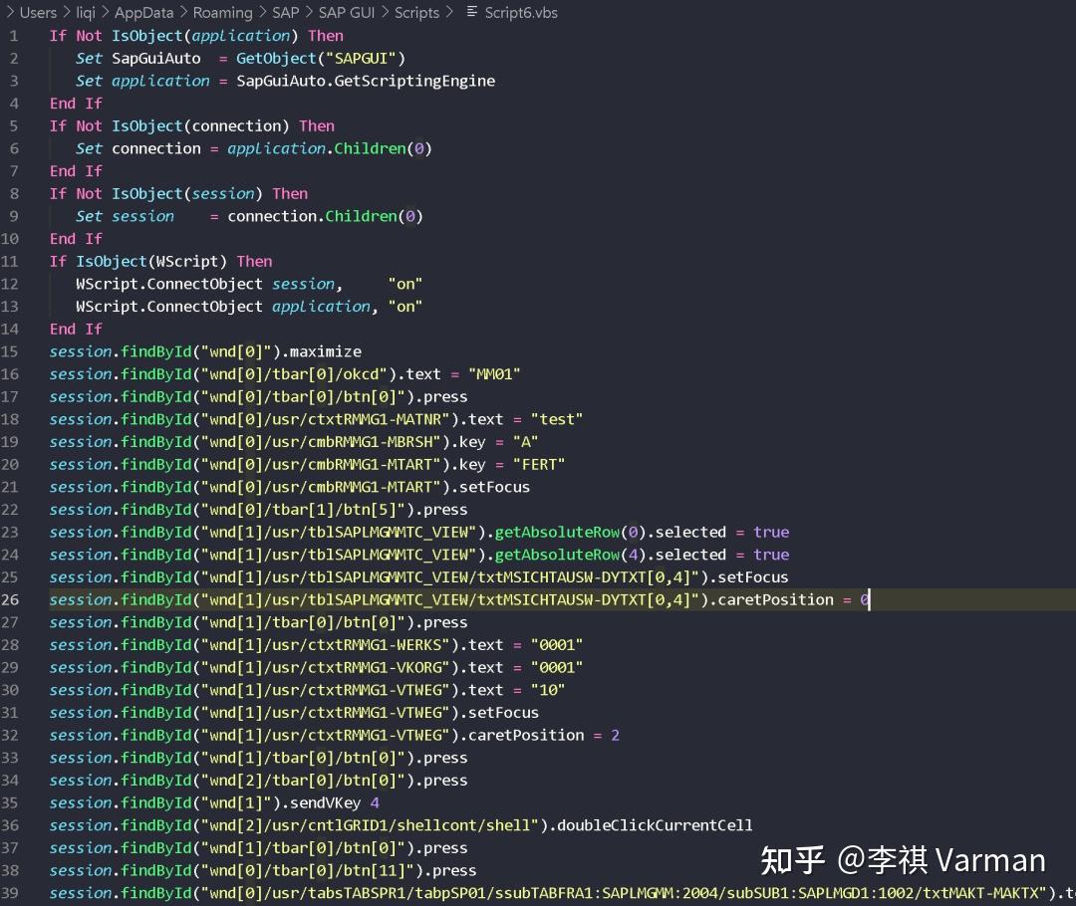
Task: Select the Users breadcrumb item
Action: (x=38, y=12)
